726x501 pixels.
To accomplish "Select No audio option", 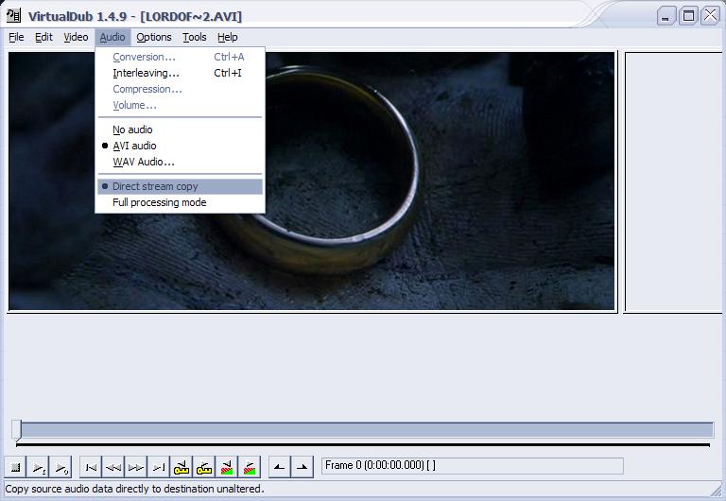I will coord(181,130).
